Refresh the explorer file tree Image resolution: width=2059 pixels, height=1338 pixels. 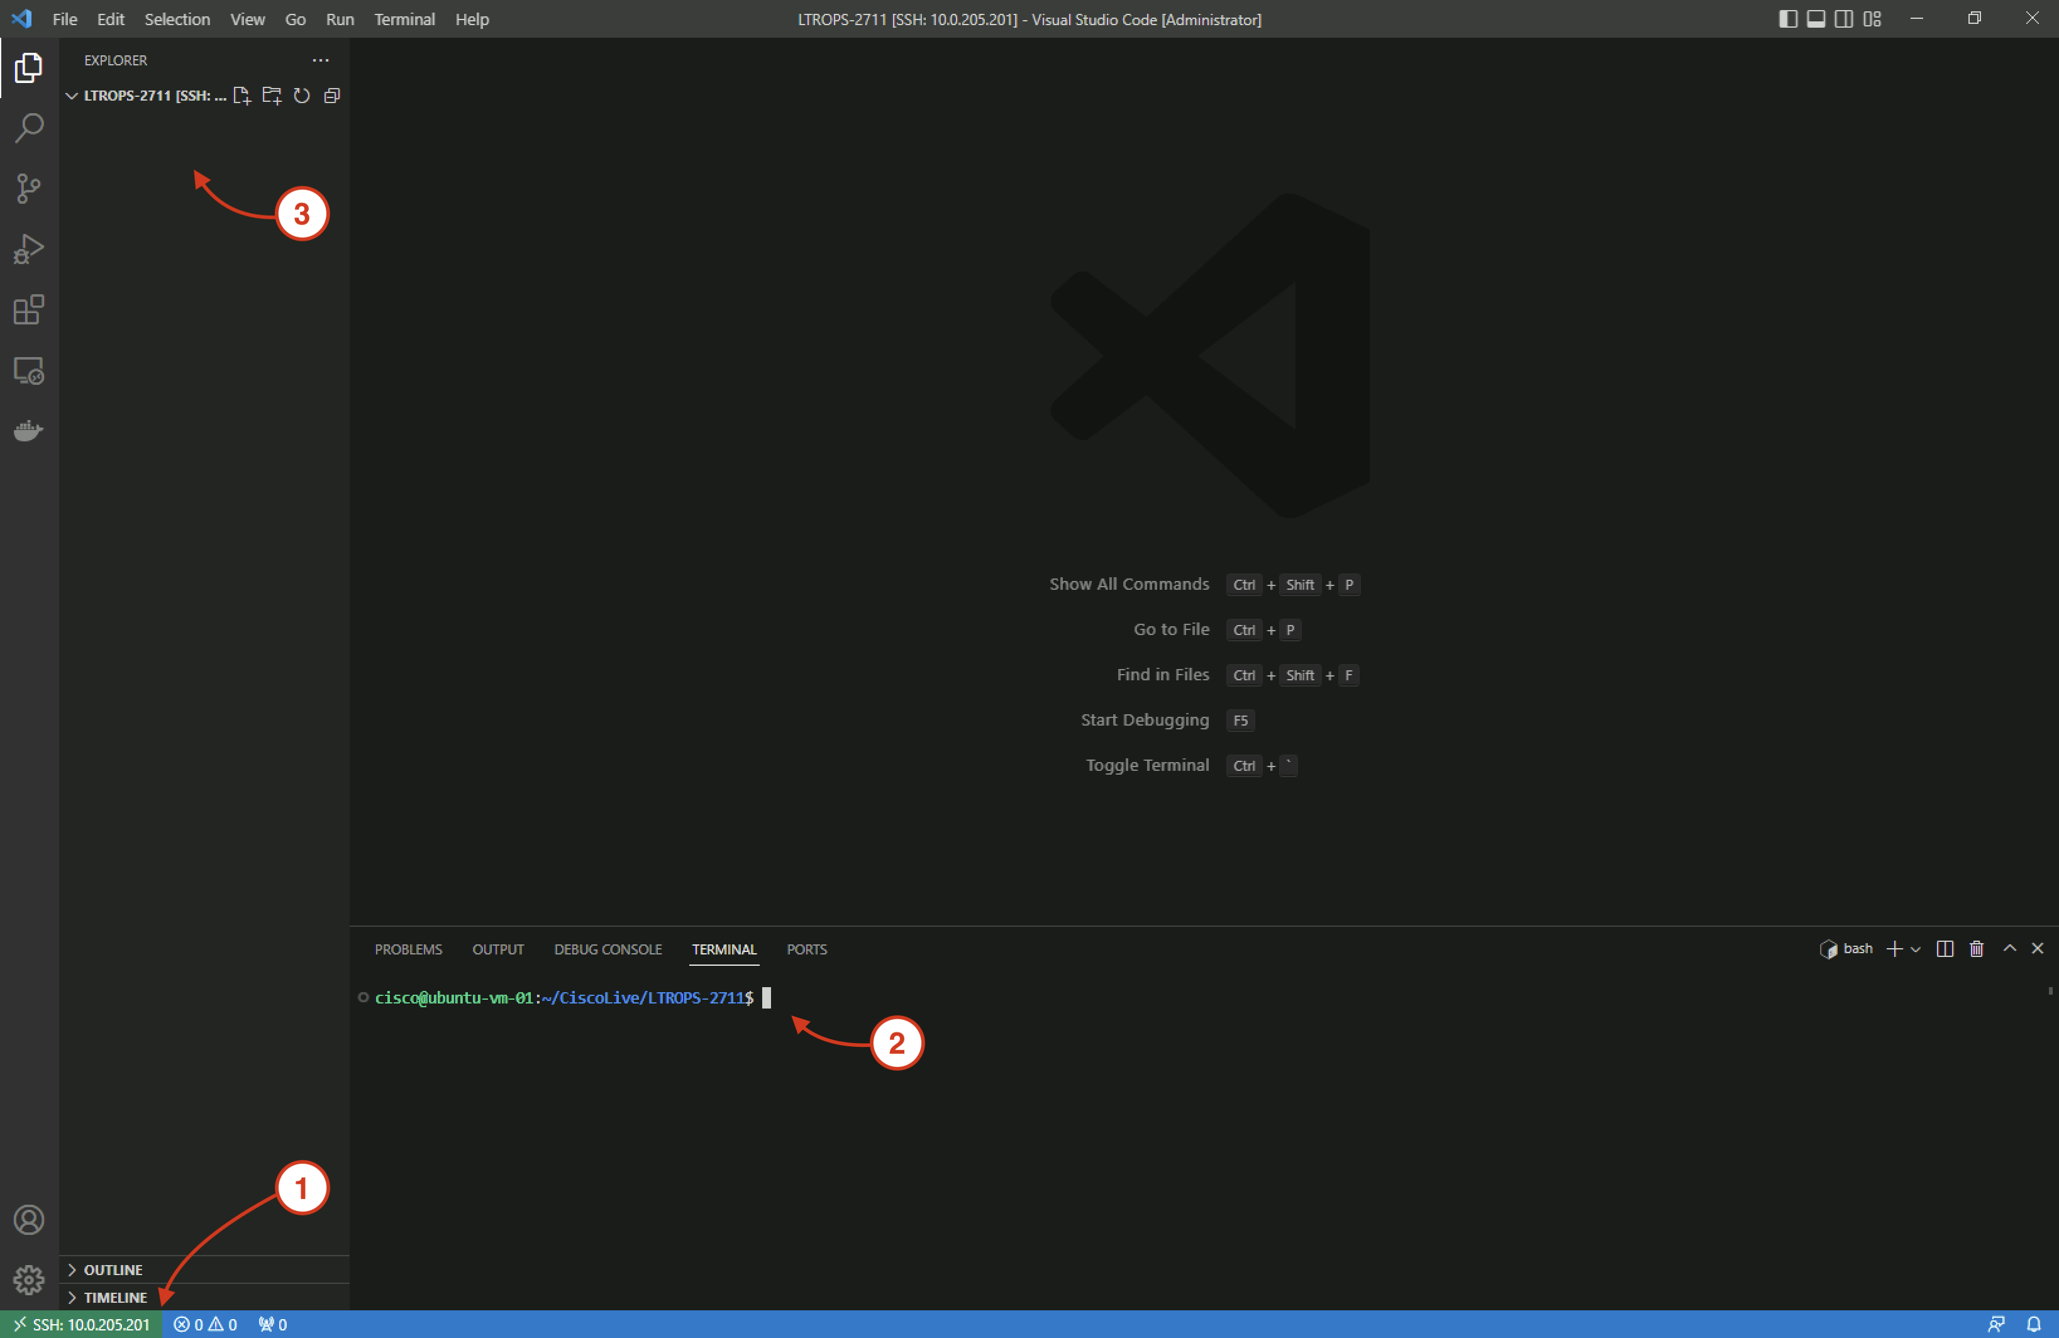click(301, 96)
